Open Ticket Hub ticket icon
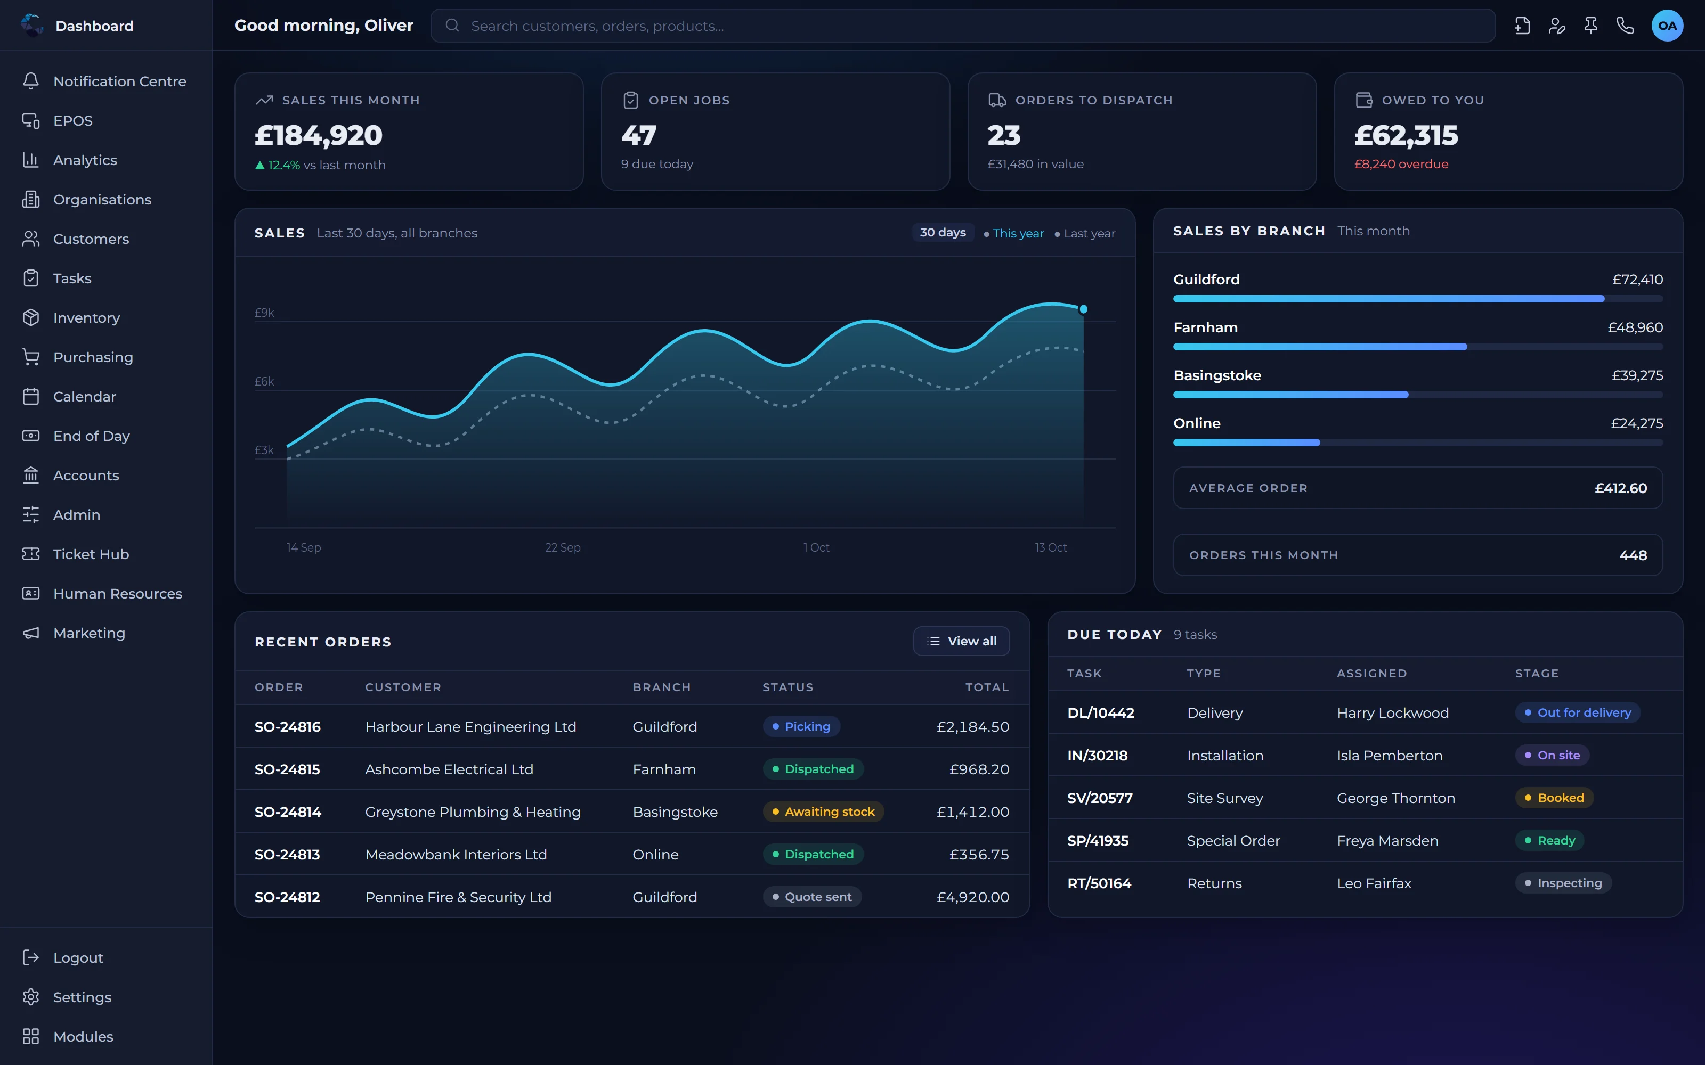Screen dimensions: 1705x1065 pyautogui.click(x=31, y=554)
